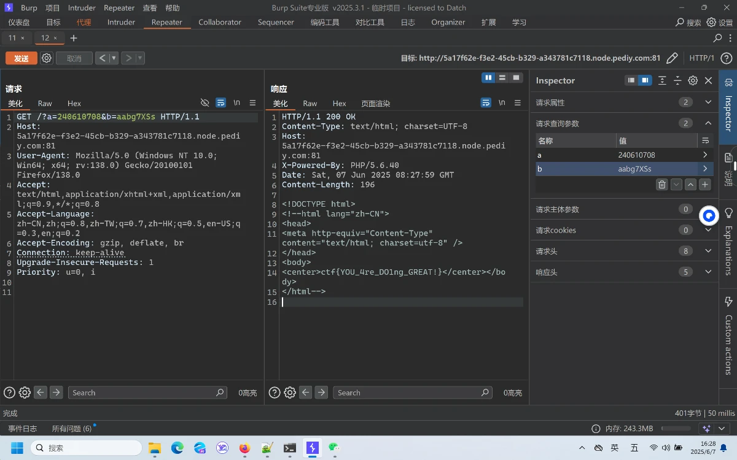Screen dimensions: 737x460
Task: Close Repeater tab 11
Action: [23, 38]
